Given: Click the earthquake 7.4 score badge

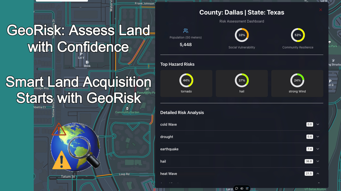Looking at the screenshot, I should [x=309, y=149].
